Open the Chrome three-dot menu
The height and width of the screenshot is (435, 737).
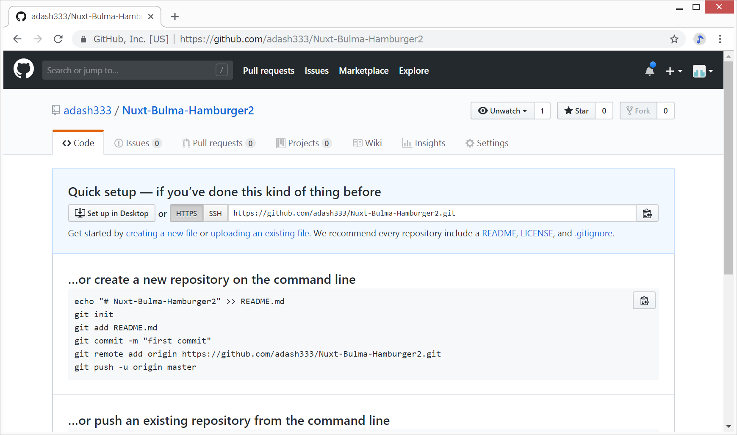point(720,39)
